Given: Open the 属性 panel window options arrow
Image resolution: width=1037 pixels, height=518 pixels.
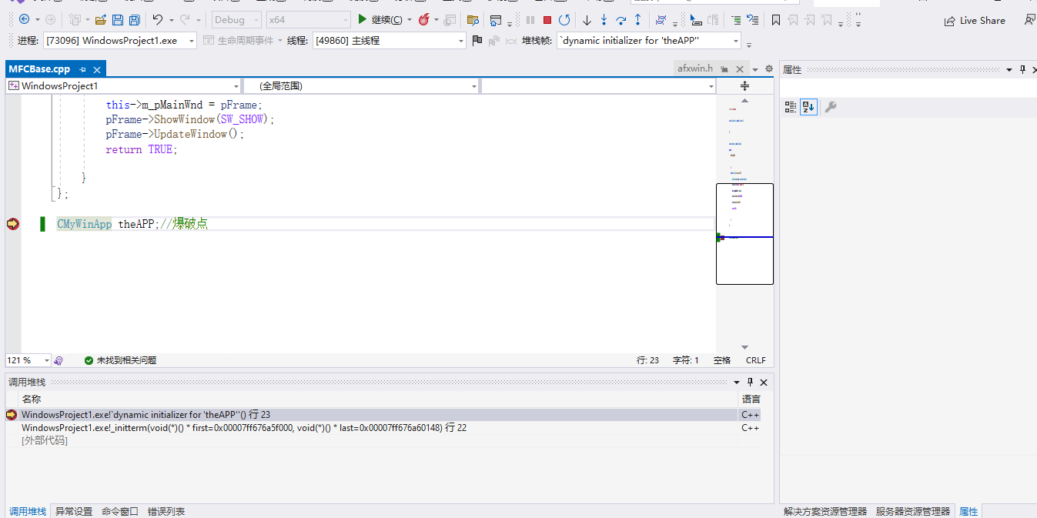Looking at the screenshot, I should 1009,70.
